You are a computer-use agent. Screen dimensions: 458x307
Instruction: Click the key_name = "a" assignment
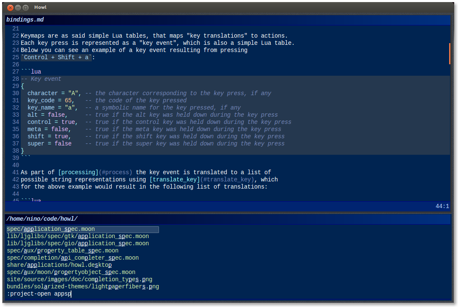pos(52,107)
